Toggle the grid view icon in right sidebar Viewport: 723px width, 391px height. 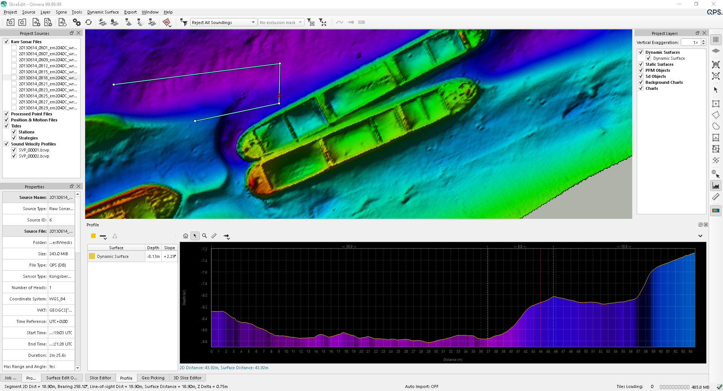tap(715, 39)
